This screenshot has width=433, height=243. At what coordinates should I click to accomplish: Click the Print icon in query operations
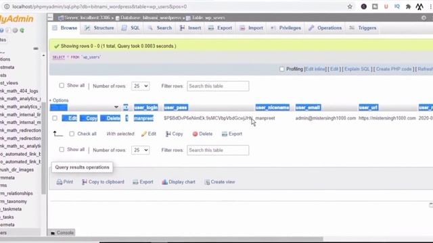point(60,182)
